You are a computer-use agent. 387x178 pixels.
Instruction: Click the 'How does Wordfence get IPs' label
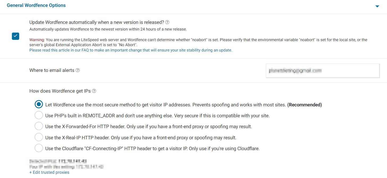point(60,91)
